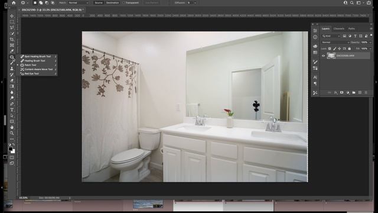Image resolution: width=378 pixels, height=213 pixels.
Task: Open the layer filter Kind dropdown
Action: (x=331, y=36)
